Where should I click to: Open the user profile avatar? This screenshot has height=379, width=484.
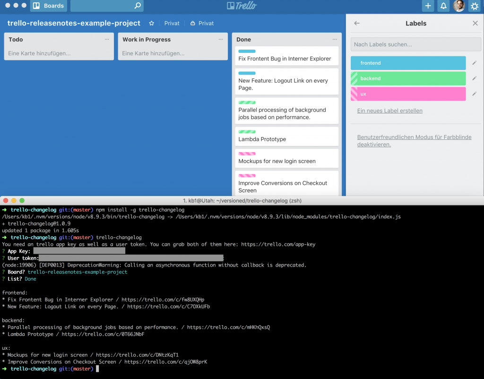[x=458, y=6]
